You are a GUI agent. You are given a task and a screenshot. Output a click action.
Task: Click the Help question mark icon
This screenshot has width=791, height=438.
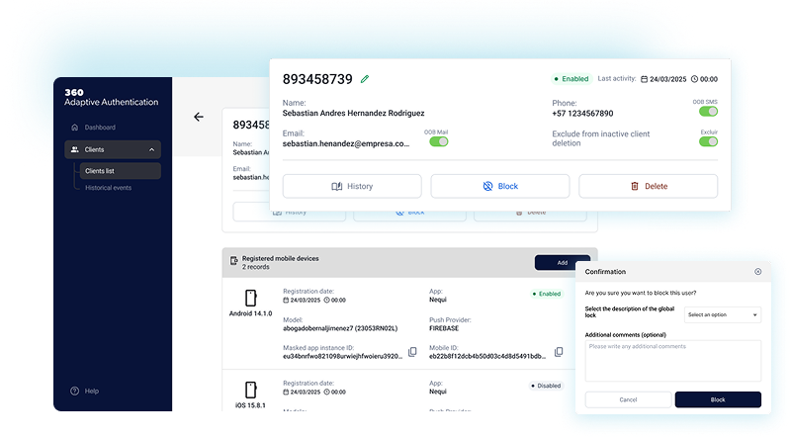point(75,391)
